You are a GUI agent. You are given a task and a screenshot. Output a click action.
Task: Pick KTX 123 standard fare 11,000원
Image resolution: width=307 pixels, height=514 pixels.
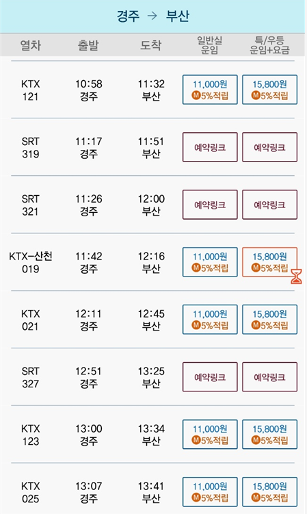[x=210, y=435]
